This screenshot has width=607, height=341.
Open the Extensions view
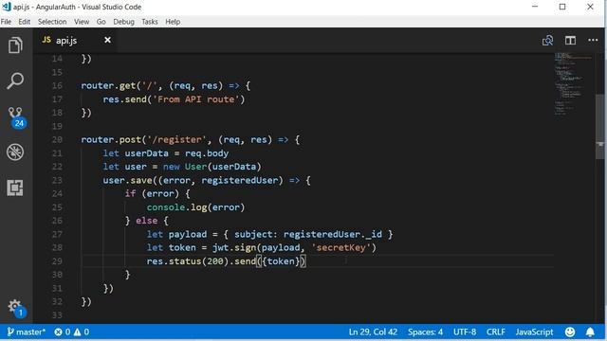[15, 188]
